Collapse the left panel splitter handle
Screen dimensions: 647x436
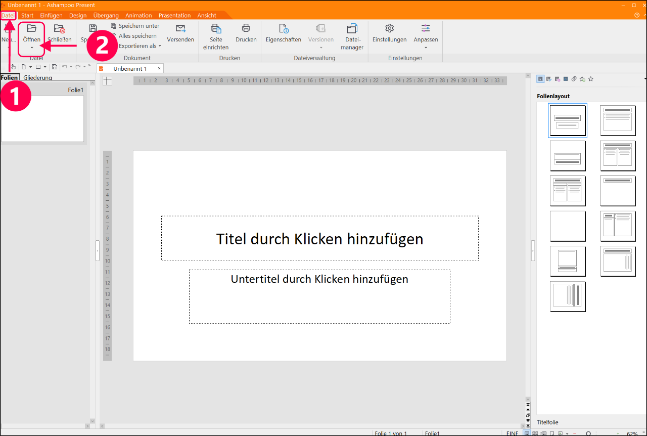98,251
